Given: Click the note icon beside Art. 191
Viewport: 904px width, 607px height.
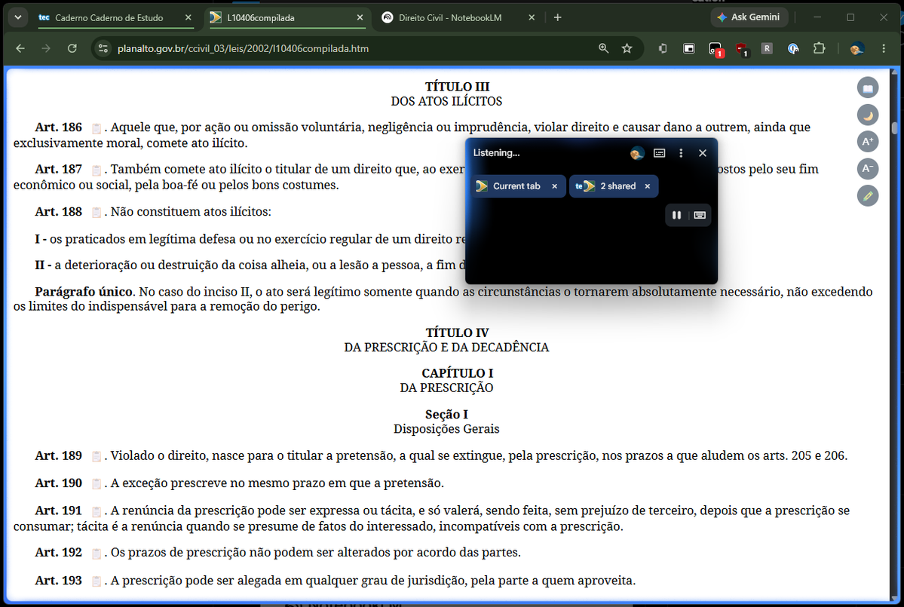Looking at the screenshot, I should tap(97, 511).
